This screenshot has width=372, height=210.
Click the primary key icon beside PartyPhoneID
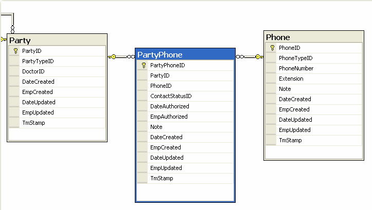pos(144,65)
